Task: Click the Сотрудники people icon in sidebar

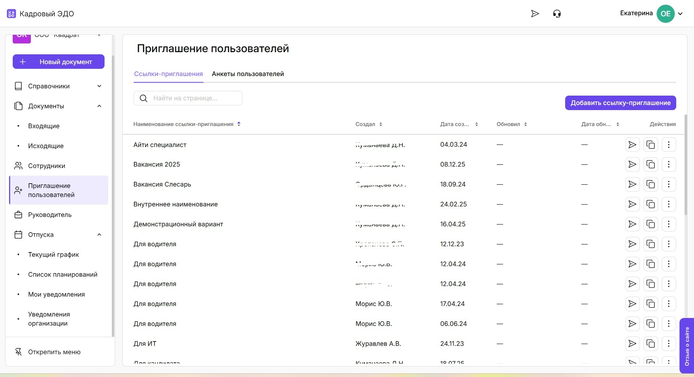Action: 18,166
